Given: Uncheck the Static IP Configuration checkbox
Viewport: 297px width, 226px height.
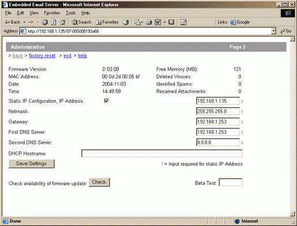Looking at the screenshot, I should click(106, 101).
